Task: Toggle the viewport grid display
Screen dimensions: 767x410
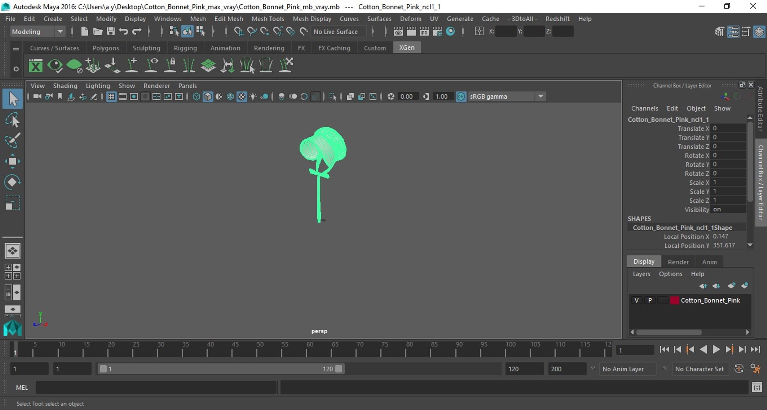Action: [x=111, y=97]
